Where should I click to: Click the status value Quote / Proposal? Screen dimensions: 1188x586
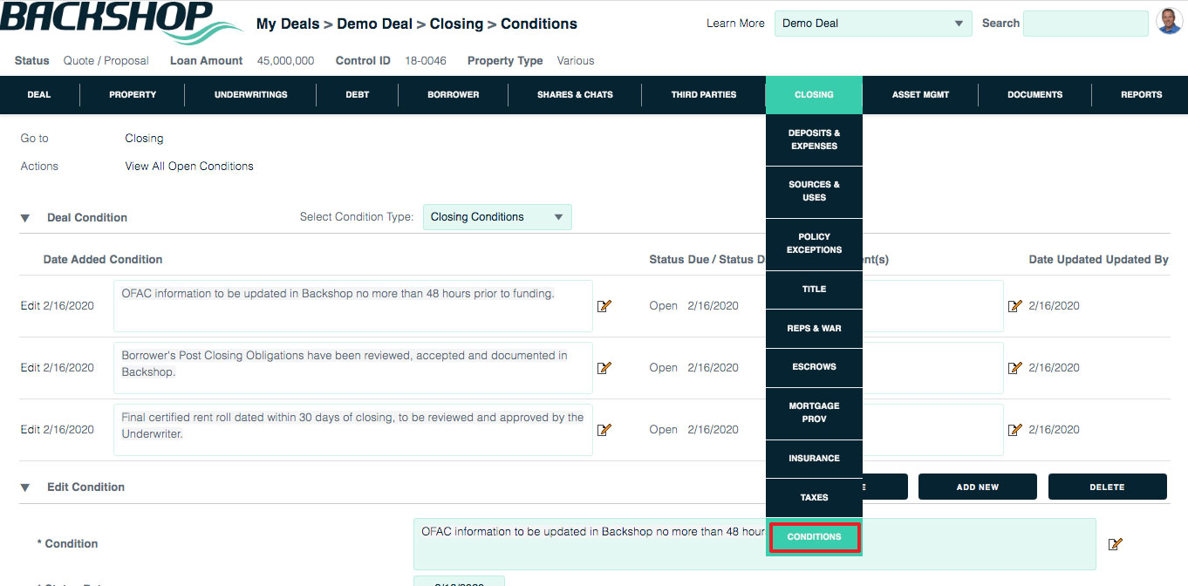click(x=106, y=61)
